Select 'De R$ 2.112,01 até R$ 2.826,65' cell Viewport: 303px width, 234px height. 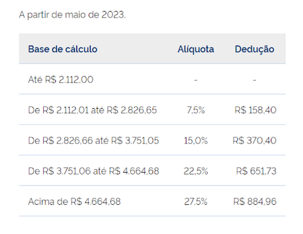coord(92,110)
